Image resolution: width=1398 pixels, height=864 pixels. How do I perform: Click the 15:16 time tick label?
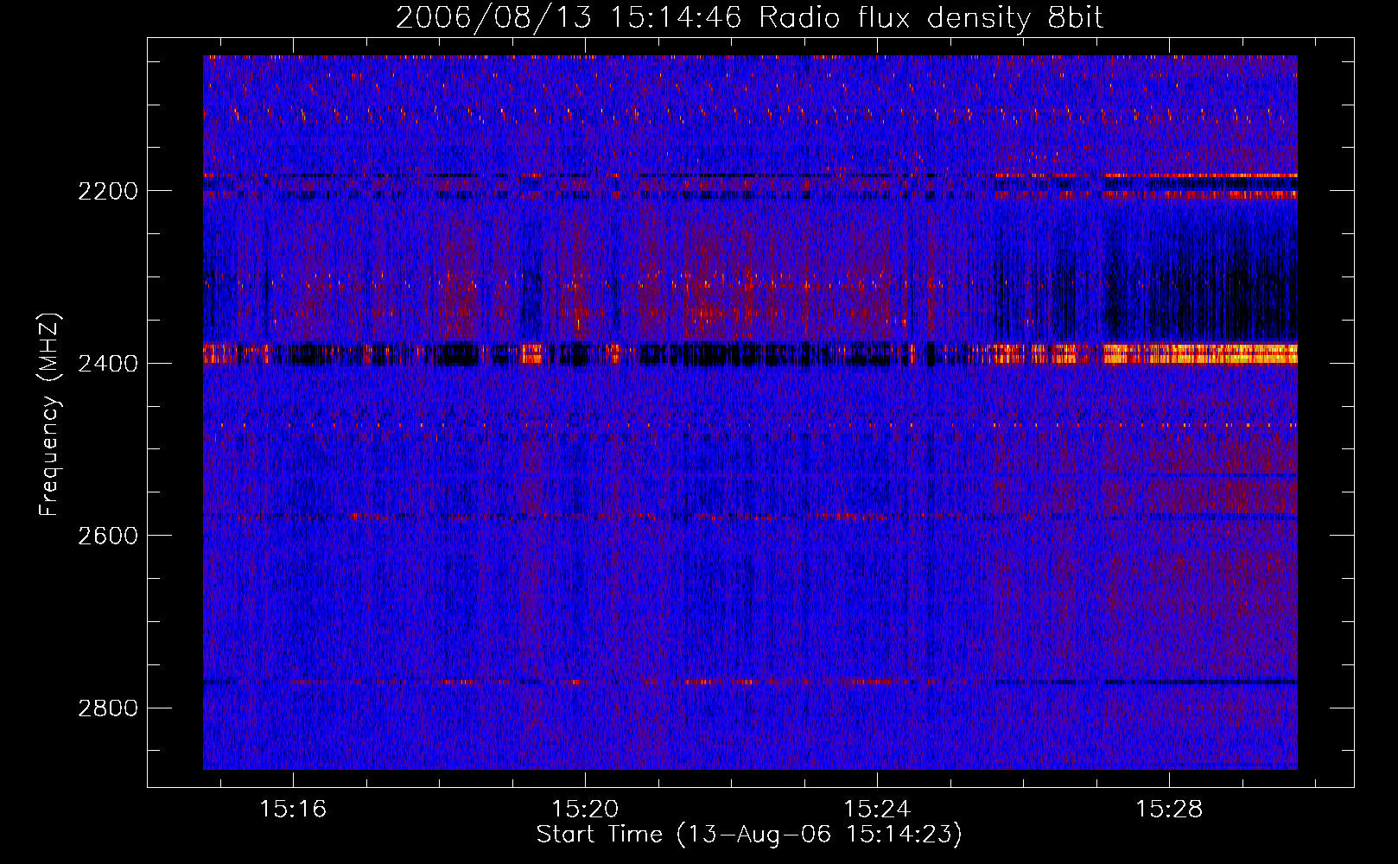293,809
